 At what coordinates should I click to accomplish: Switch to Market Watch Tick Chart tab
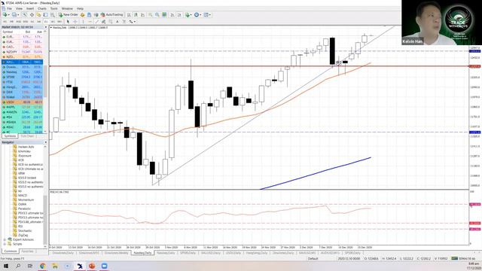pos(28,135)
